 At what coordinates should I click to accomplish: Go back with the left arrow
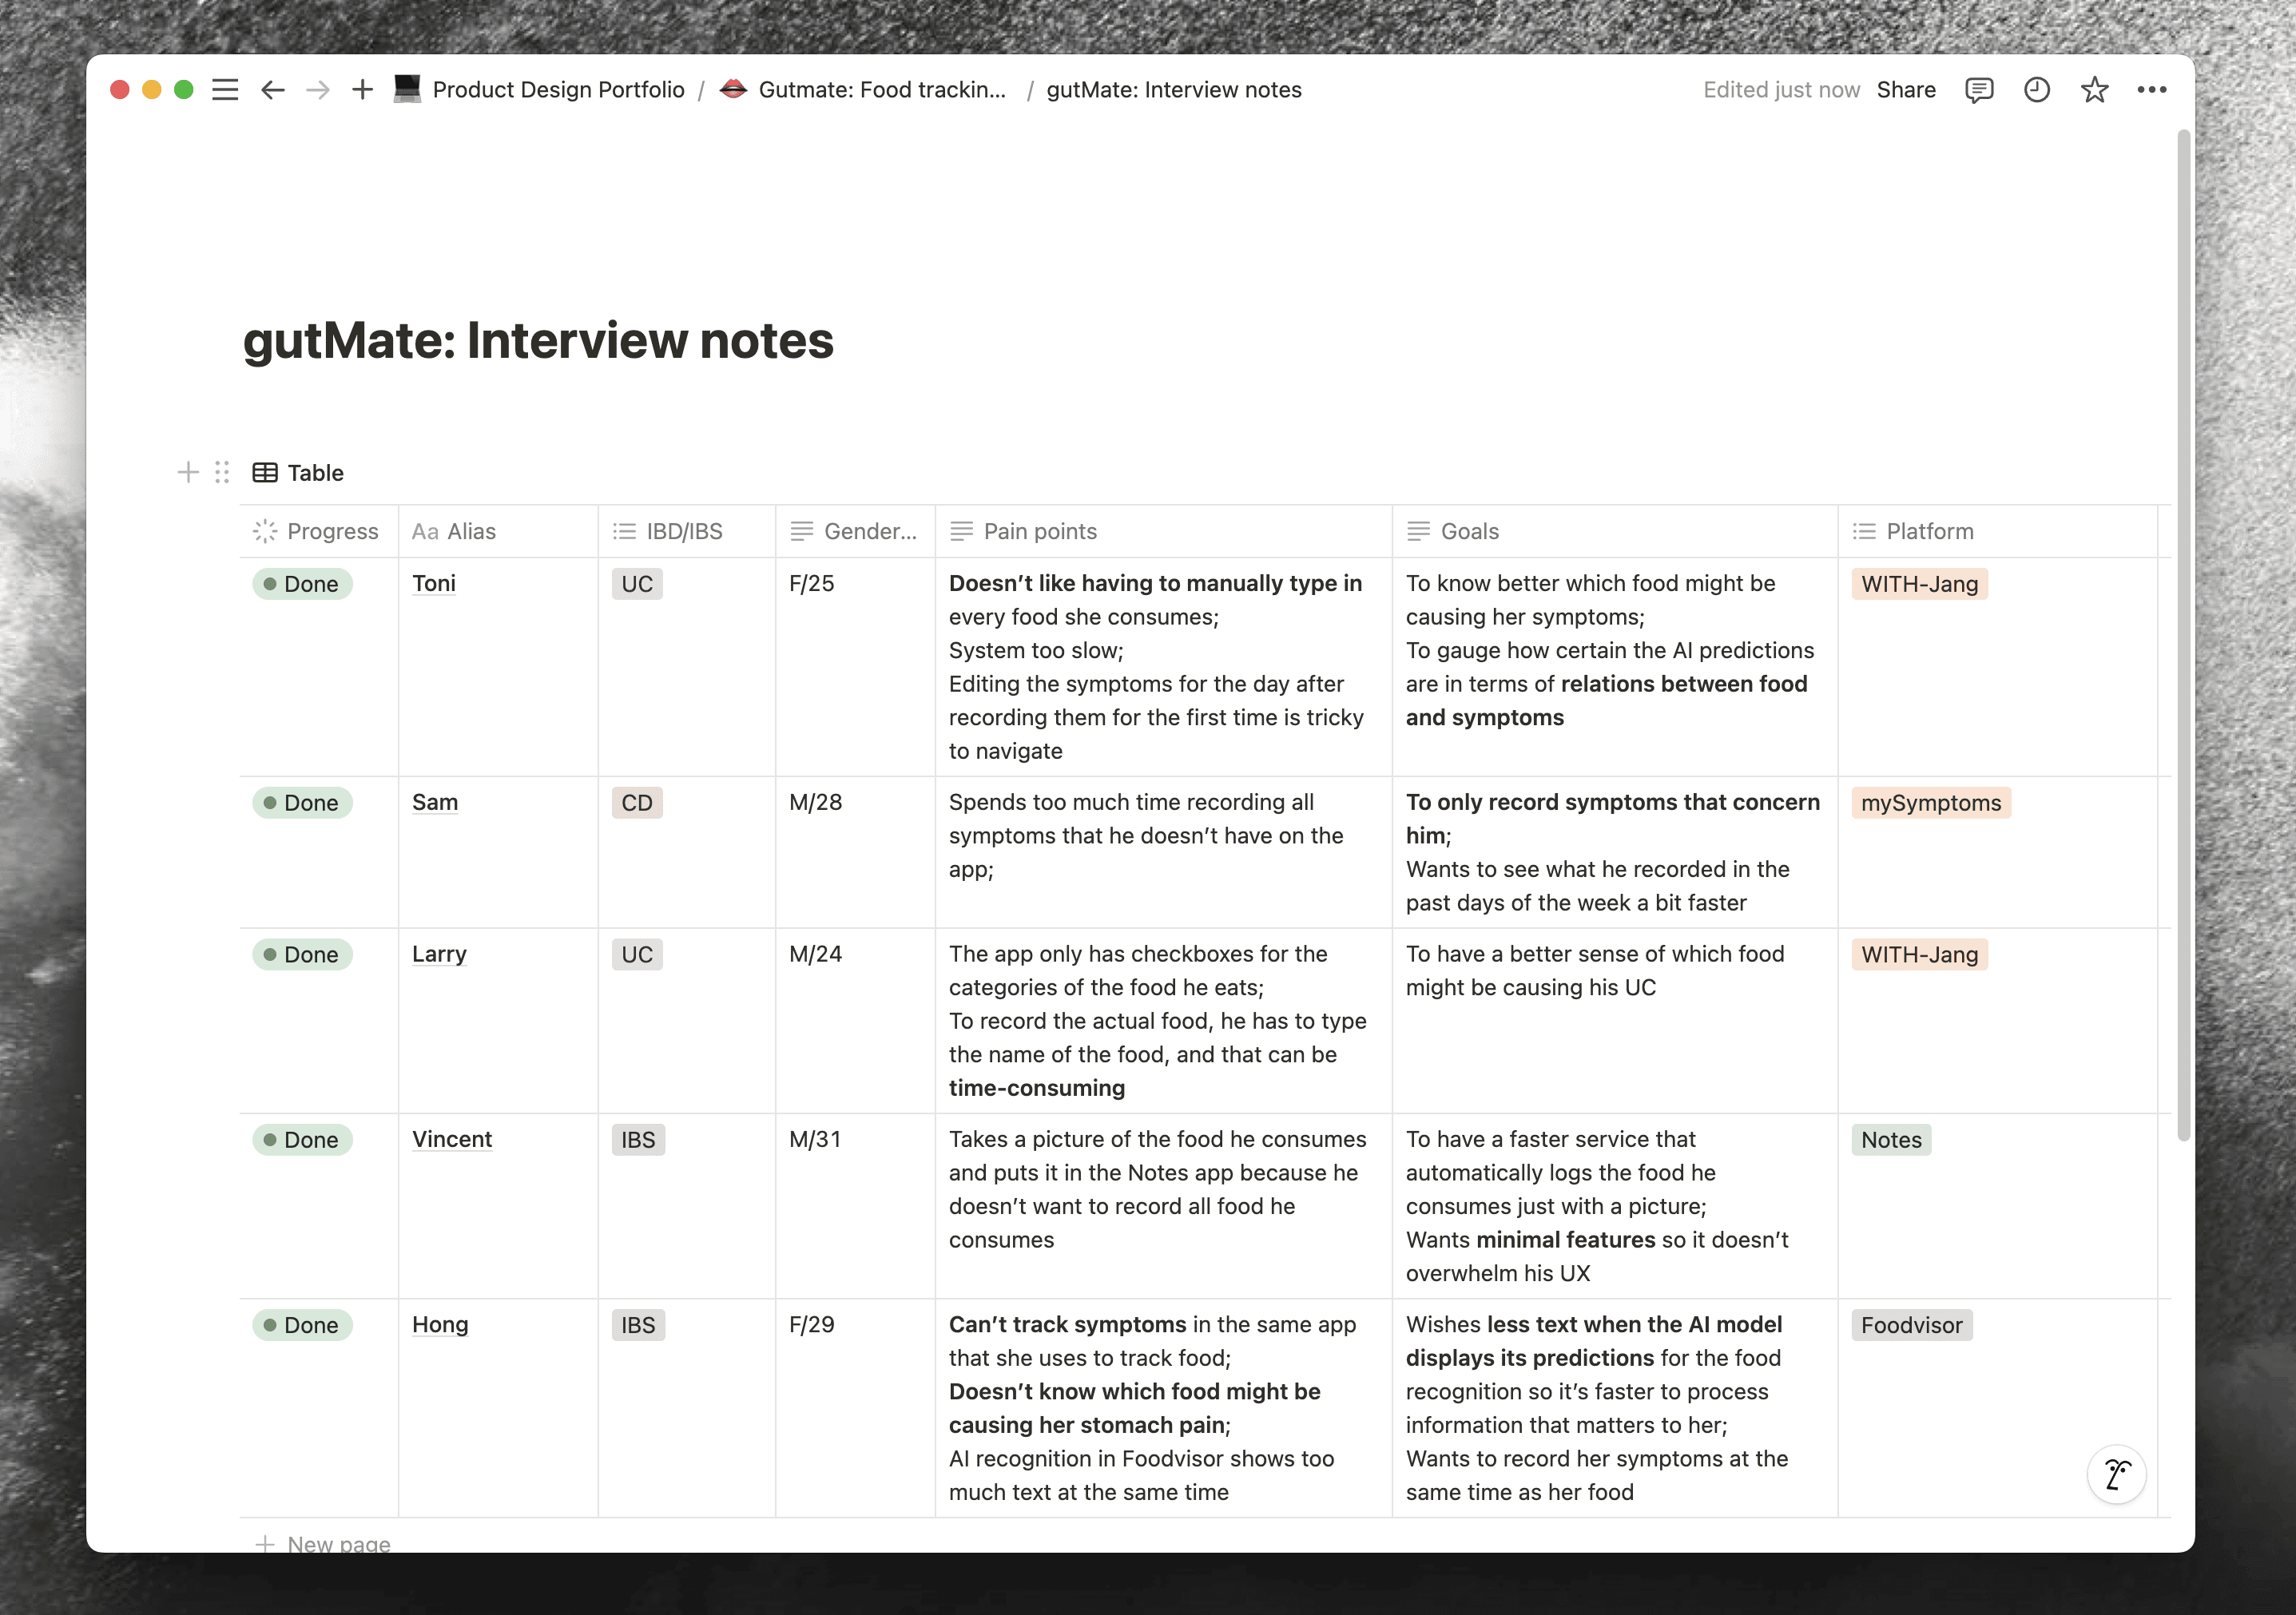(x=272, y=90)
